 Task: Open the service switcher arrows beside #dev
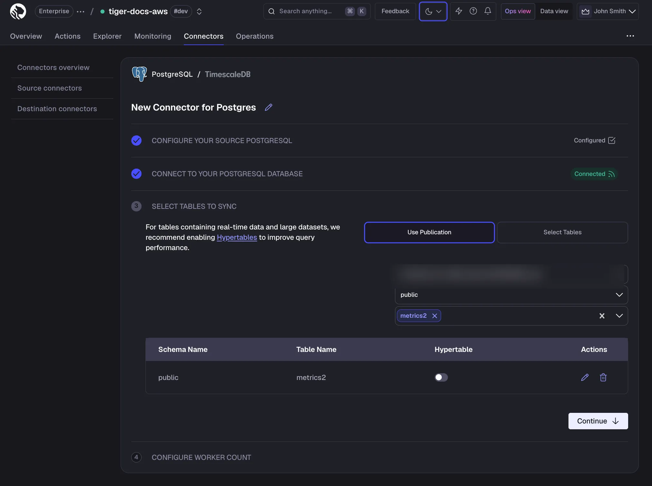199,11
